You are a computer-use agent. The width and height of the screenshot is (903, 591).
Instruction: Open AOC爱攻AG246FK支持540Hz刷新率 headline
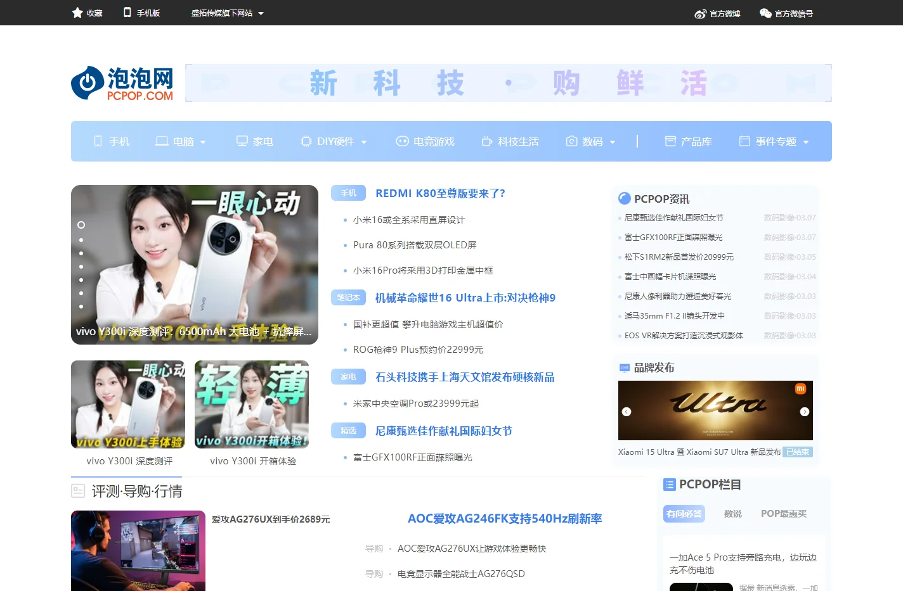pyautogui.click(x=505, y=519)
